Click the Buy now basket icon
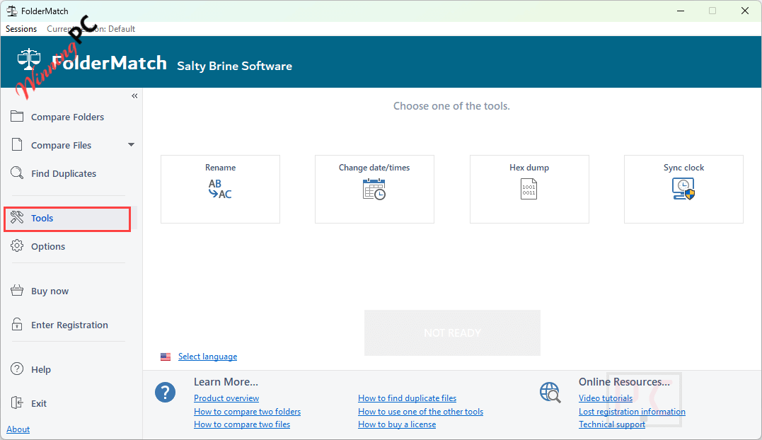 pyautogui.click(x=17, y=291)
